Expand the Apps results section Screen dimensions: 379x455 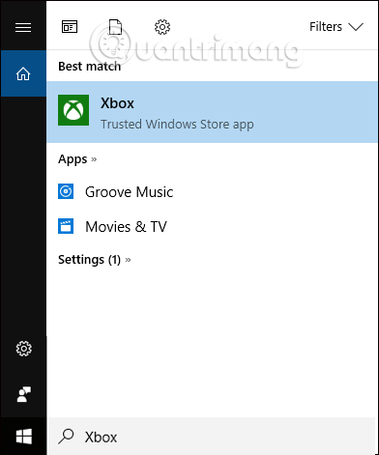pos(77,159)
